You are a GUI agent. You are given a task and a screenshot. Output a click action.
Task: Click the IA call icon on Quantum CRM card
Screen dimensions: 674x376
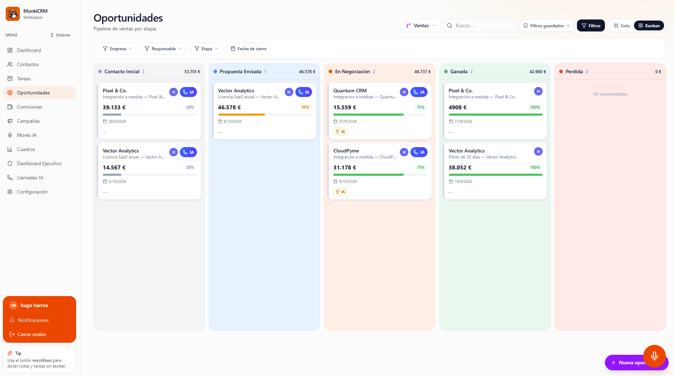point(419,92)
